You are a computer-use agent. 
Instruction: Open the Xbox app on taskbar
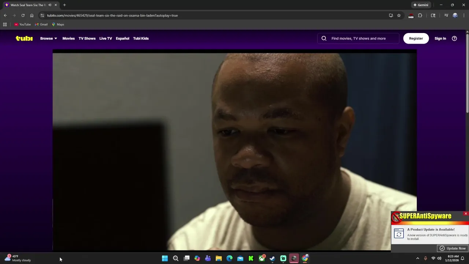(262, 258)
